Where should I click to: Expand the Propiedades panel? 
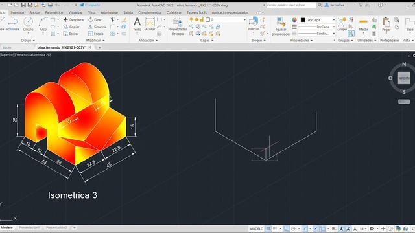(x=302, y=40)
